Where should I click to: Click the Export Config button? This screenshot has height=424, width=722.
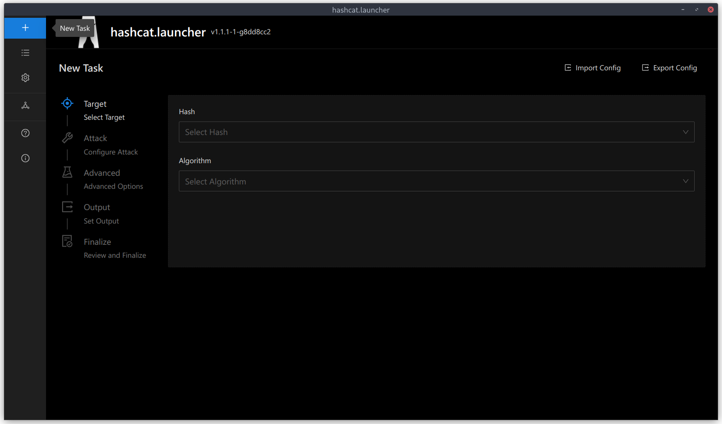pos(669,68)
